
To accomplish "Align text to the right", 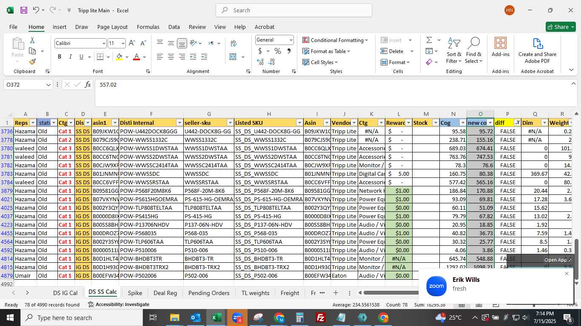I will pos(182,57).
